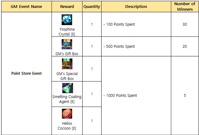Click the Yosphina Crystal [E] label text

tap(67, 32)
